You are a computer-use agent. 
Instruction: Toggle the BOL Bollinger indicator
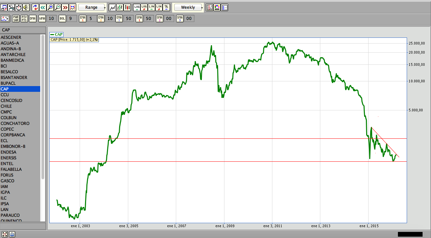pos(62,19)
